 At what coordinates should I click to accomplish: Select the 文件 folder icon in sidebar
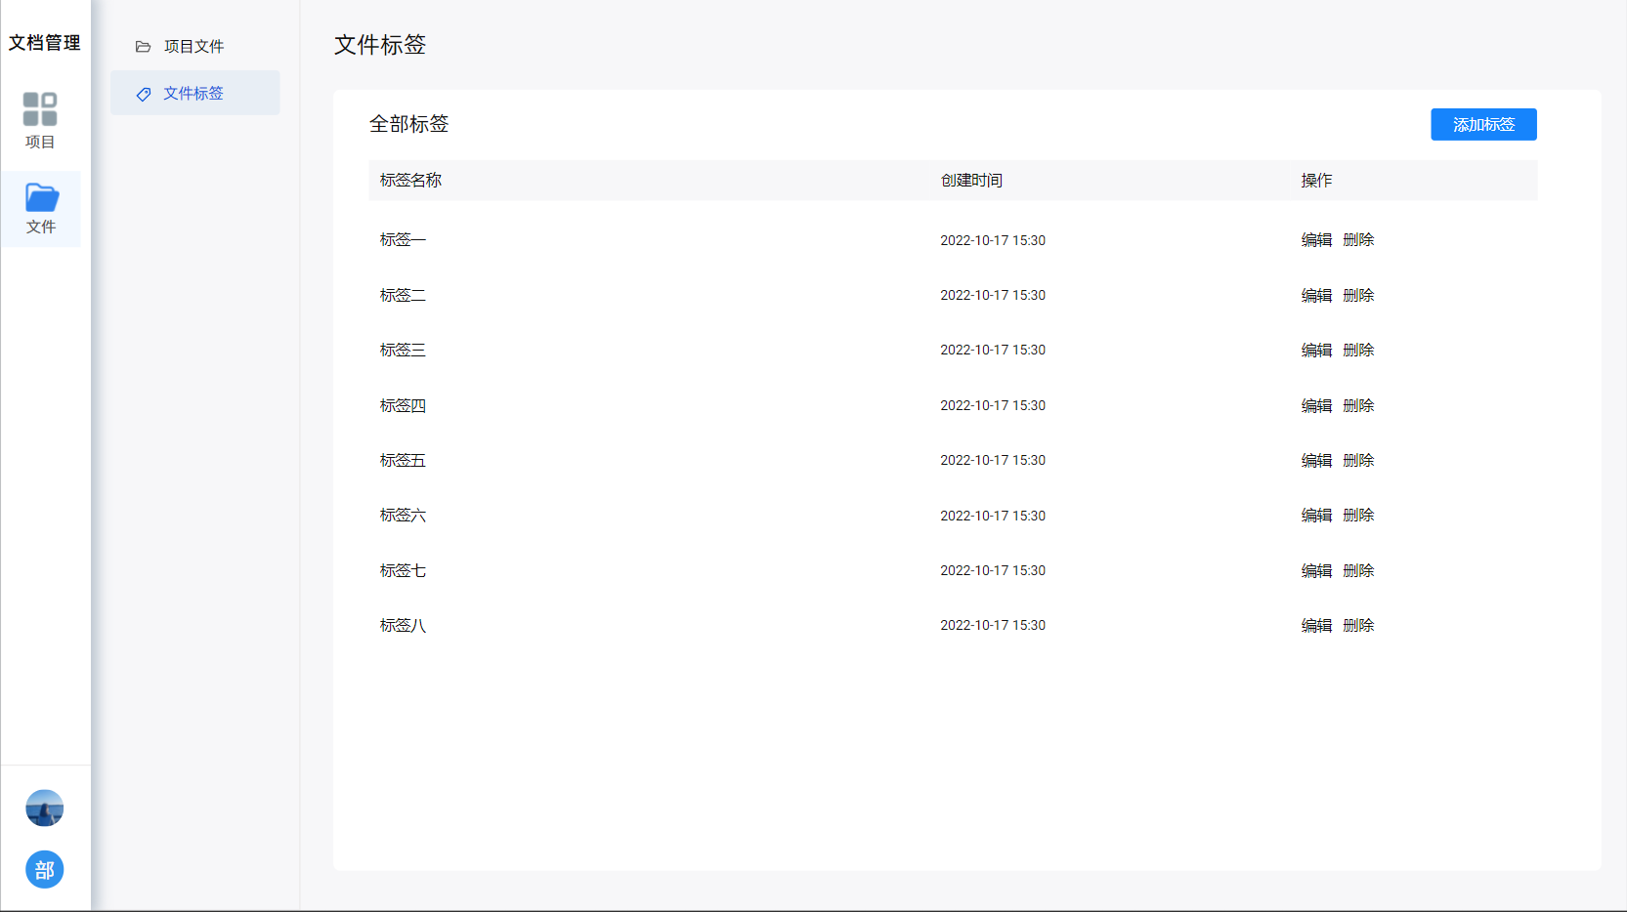(41, 197)
